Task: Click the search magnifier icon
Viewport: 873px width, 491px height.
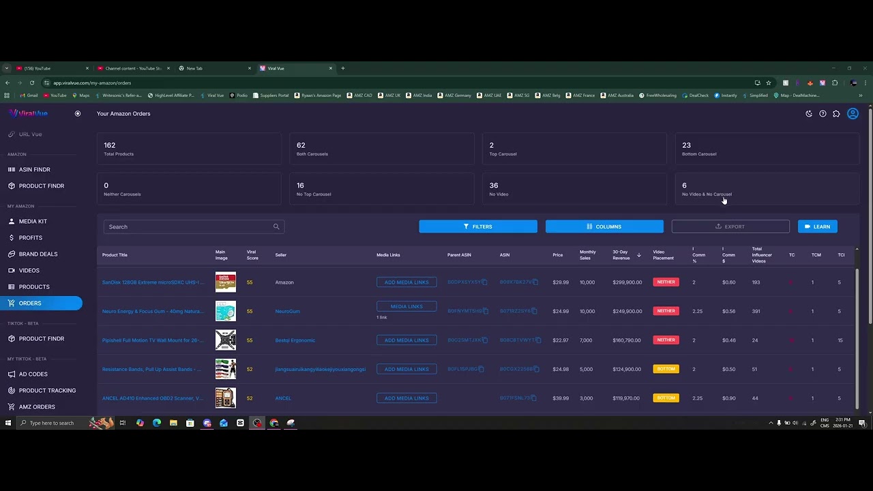Action: pyautogui.click(x=276, y=226)
